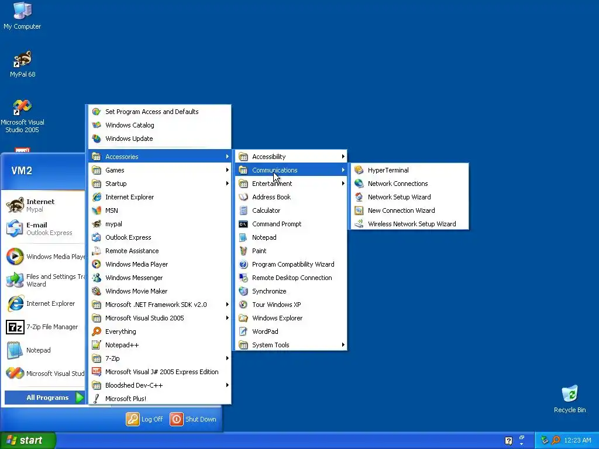Open Microsoft Visual J# 2005 Express icon
The height and width of the screenshot is (449, 599).
tap(97, 372)
